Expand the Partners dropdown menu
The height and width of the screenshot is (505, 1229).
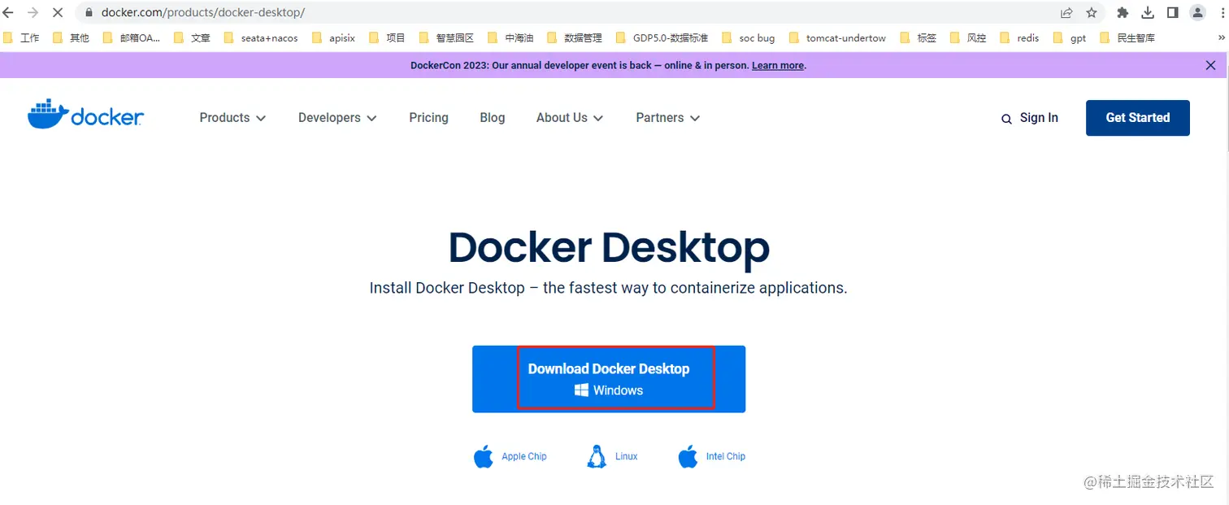(x=668, y=118)
